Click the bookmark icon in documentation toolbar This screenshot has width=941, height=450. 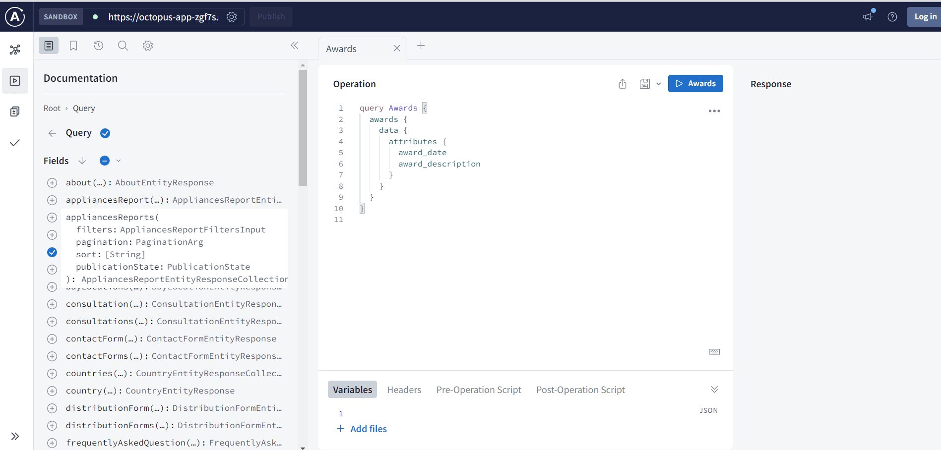click(73, 46)
